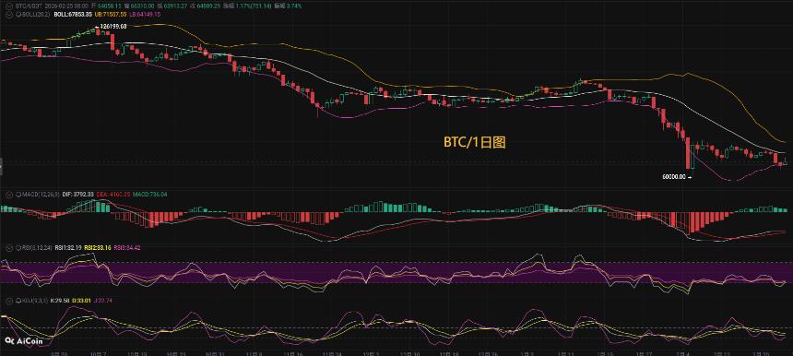Click the 3.74% amplitude figure
Image resolution: width=793 pixels, height=356 pixels.
[294, 6]
